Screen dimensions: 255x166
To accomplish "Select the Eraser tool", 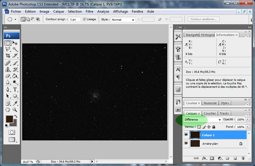I will (x=8, y=76).
